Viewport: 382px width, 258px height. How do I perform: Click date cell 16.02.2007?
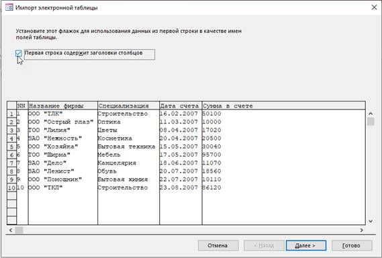click(x=181, y=114)
